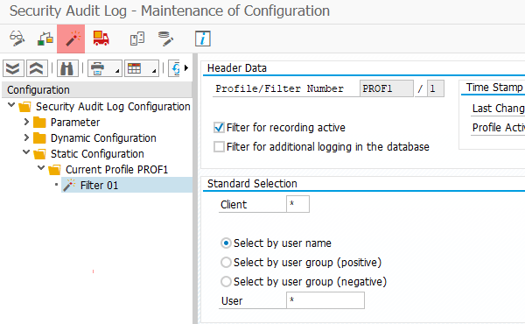The image size is (525, 324).
Task: Click the collapse all nodes button
Action: coord(37,68)
